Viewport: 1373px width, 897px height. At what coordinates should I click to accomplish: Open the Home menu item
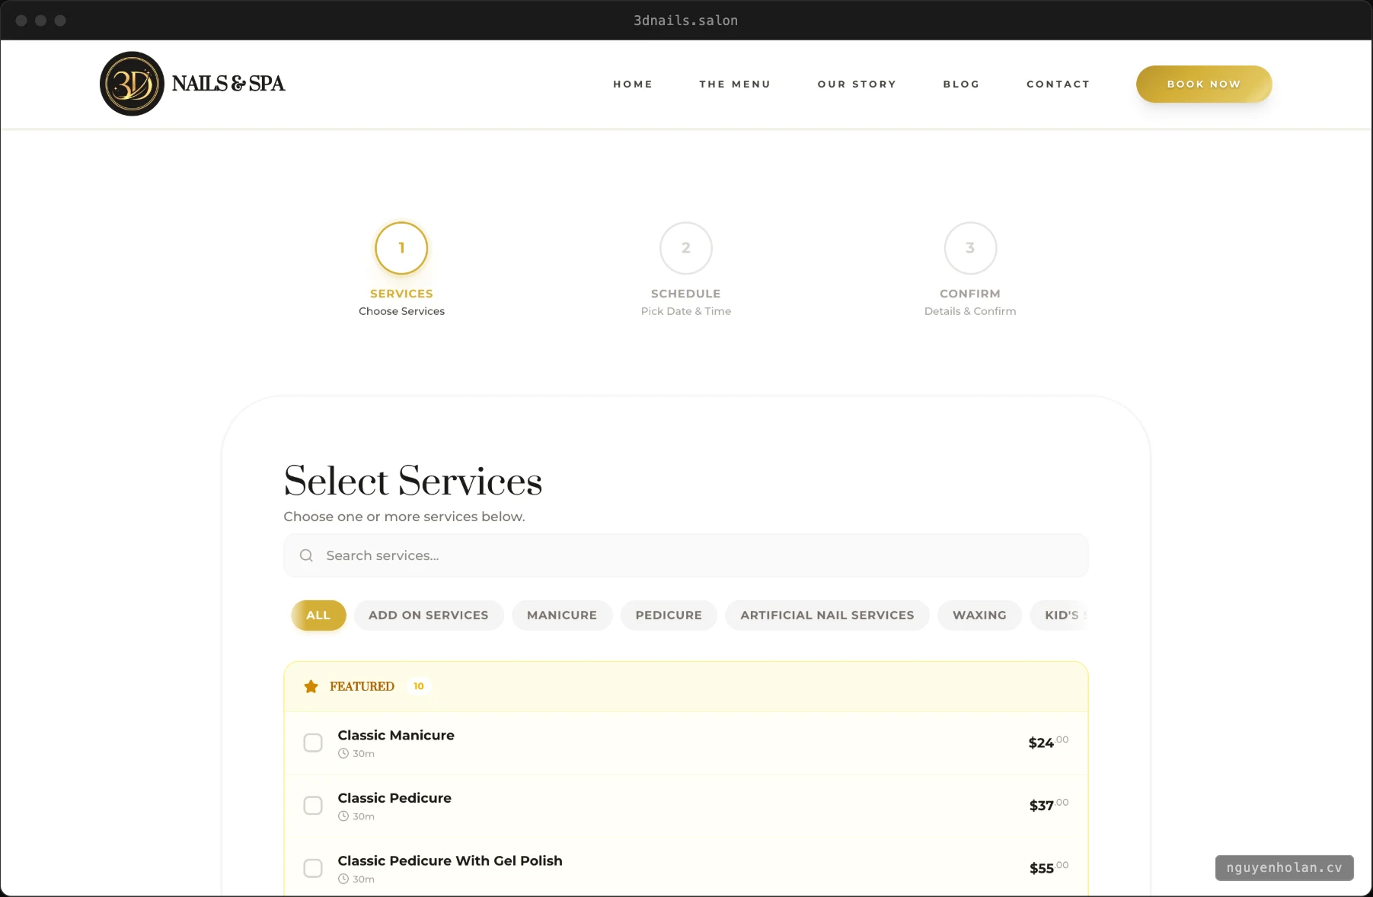tap(633, 84)
